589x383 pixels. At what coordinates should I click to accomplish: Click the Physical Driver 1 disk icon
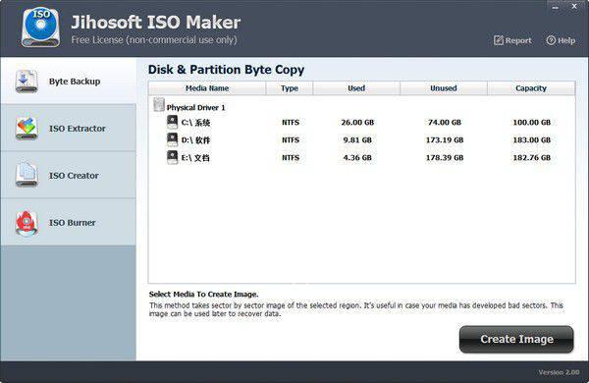click(159, 105)
